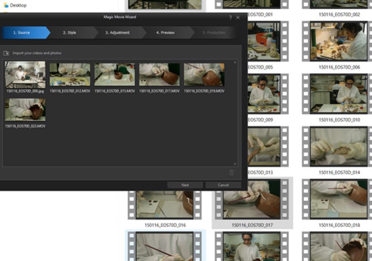The height and width of the screenshot is (261, 372).
Task: Select clip 150116_EOS70D_015.MOV in wizard
Action: click(x=114, y=74)
